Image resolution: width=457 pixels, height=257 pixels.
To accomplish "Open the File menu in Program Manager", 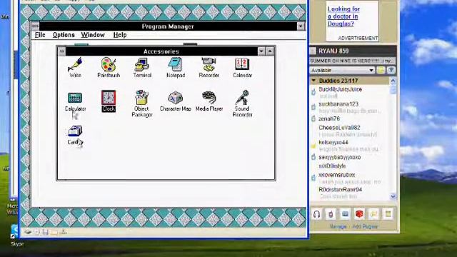I will point(40,35).
